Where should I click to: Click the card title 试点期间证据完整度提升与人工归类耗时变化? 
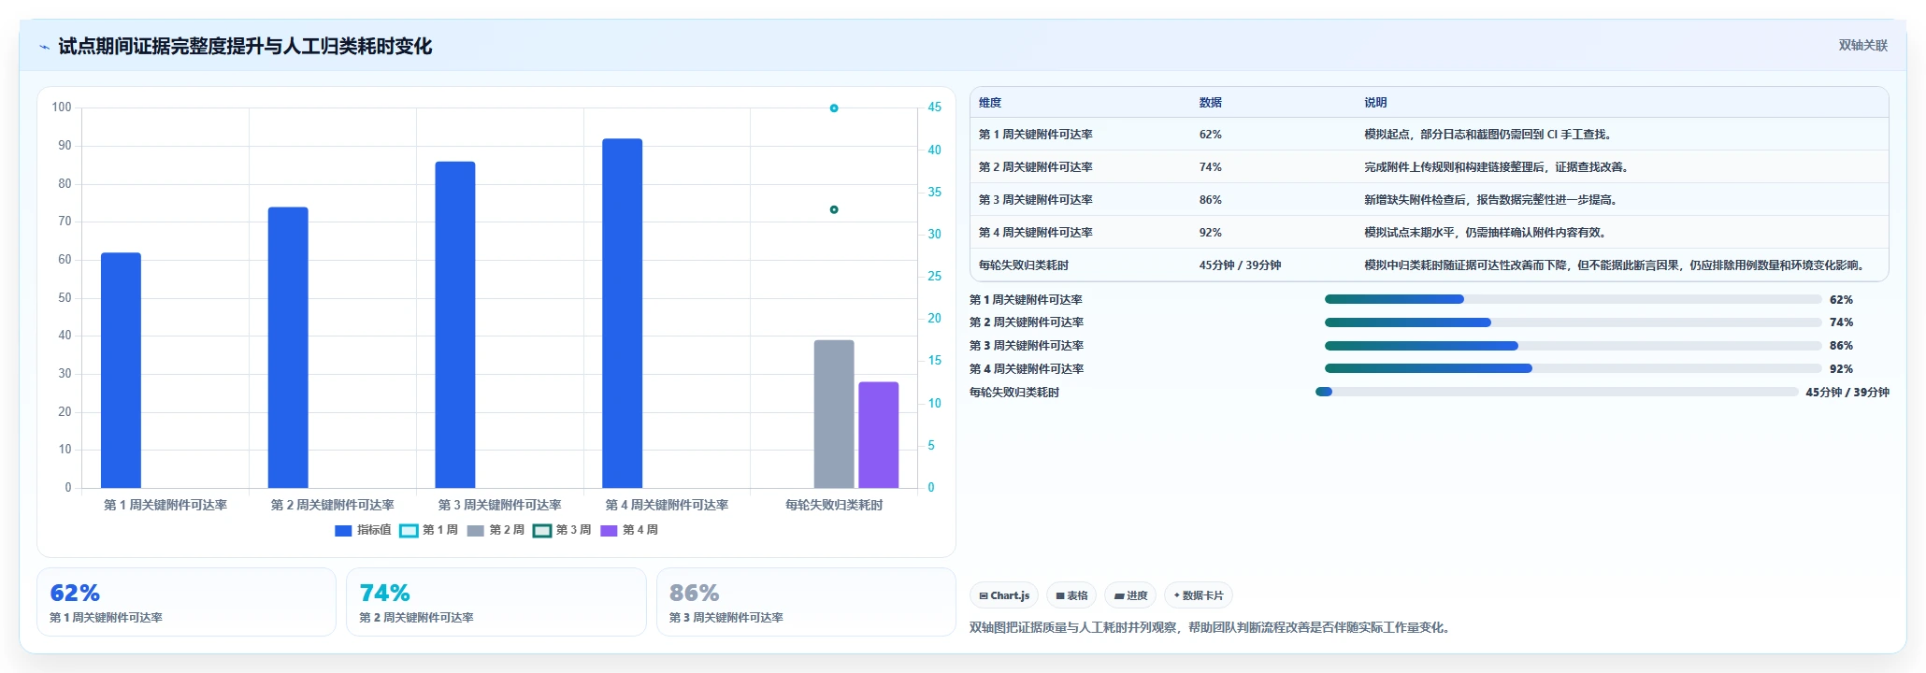[x=245, y=47]
